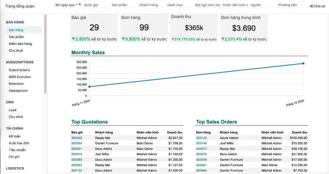Select Bán hàng in the sidebar

point(16,30)
